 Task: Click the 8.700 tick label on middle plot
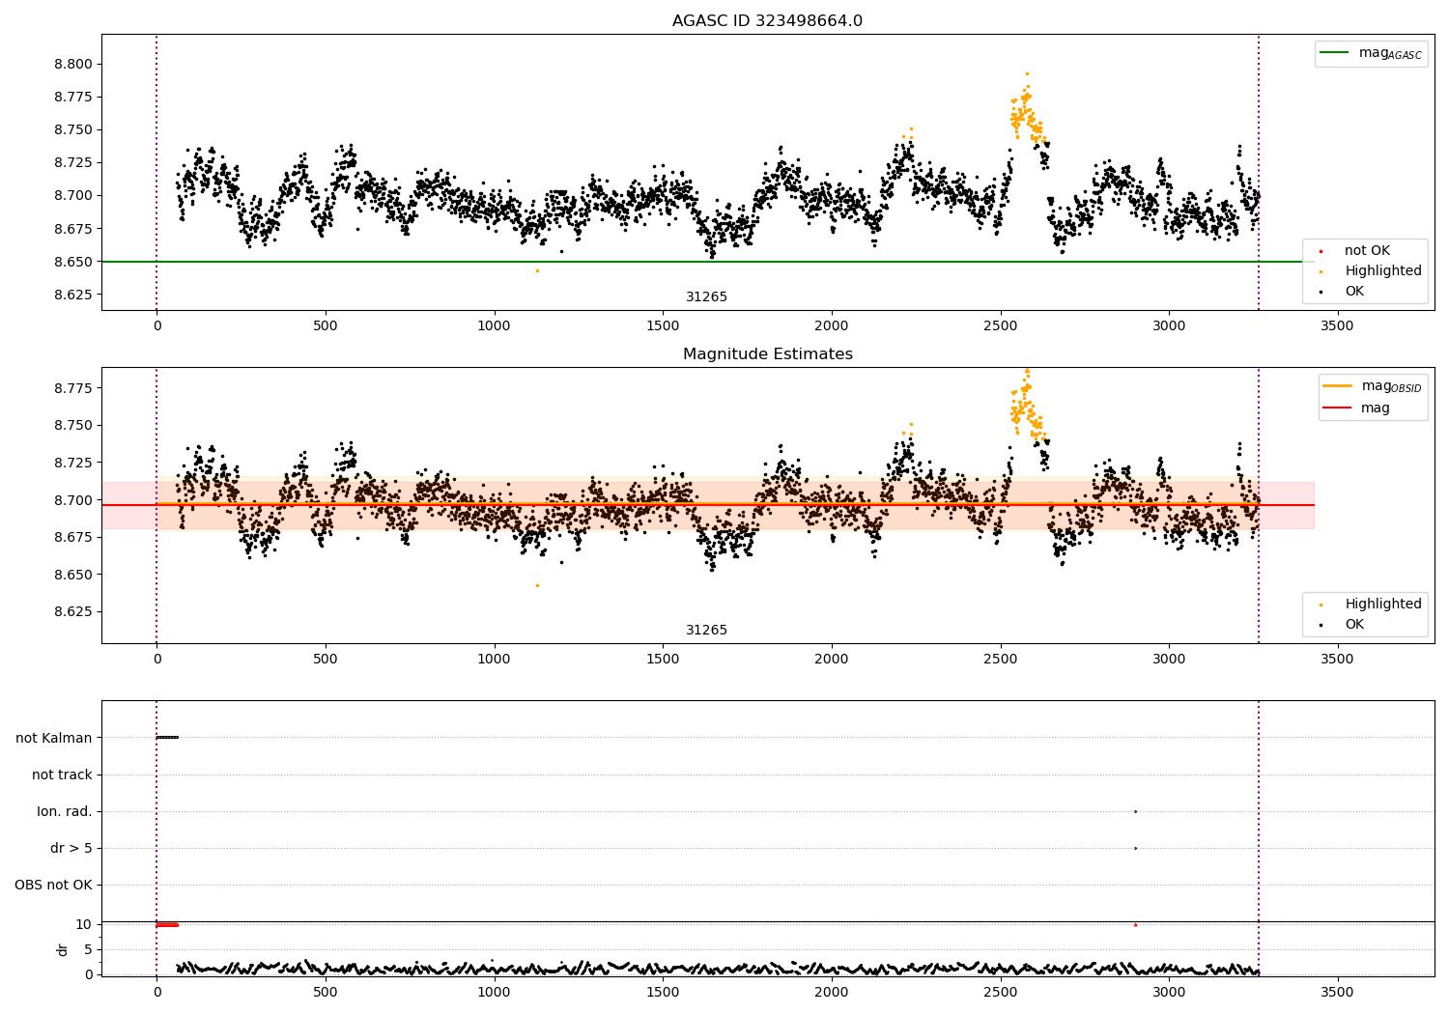point(73,500)
